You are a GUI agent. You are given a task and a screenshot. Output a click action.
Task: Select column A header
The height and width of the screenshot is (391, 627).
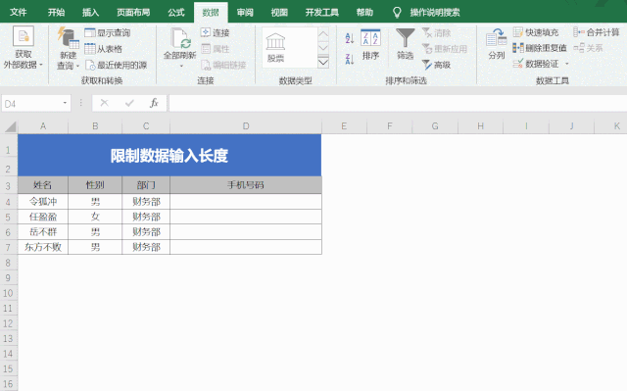click(x=43, y=126)
